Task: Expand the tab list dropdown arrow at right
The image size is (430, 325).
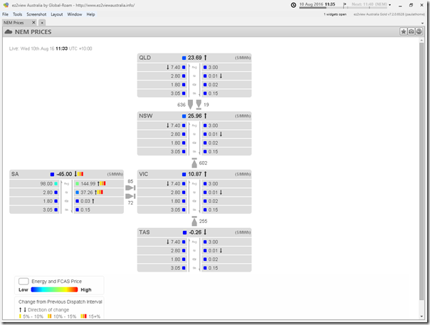Action: (422, 24)
